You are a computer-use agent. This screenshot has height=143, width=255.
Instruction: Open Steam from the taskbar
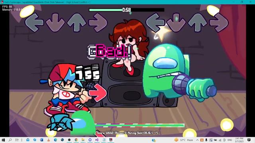pos(63,140)
